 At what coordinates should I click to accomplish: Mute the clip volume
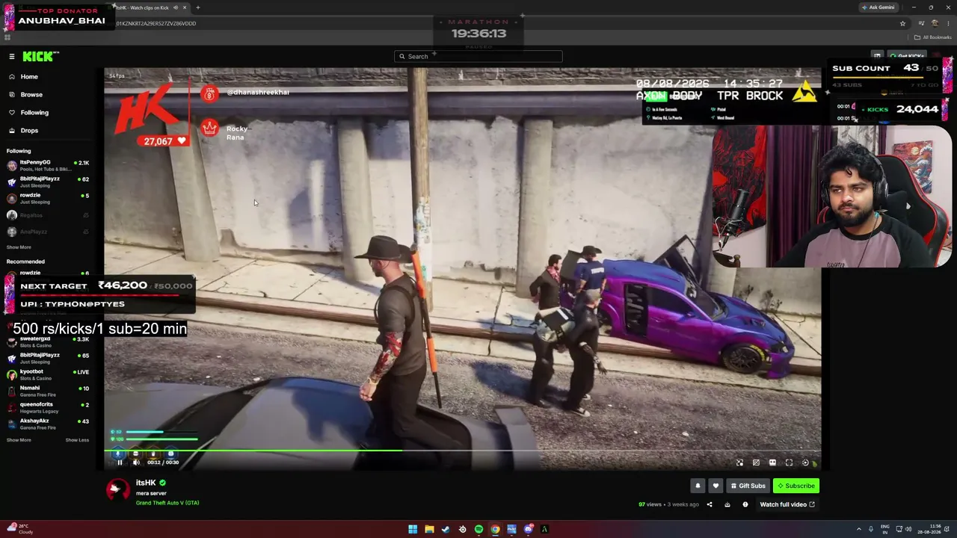(x=136, y=463)
